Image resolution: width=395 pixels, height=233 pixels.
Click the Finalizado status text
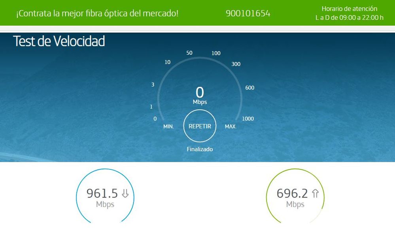[200, 149]
